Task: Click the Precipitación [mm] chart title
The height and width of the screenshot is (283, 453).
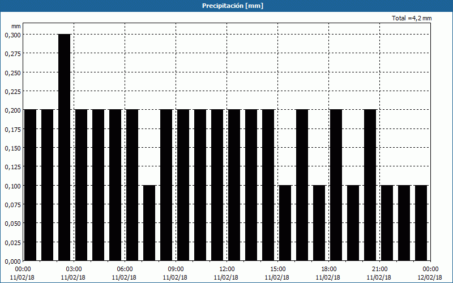Action: [233, 6]
